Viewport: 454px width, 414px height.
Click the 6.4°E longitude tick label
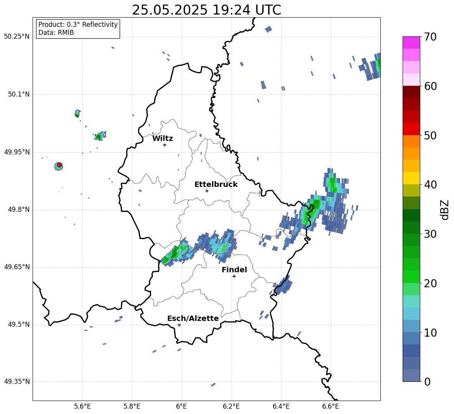click(x=281, y=406)
